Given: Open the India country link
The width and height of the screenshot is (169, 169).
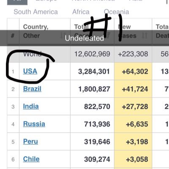Looking at the screenshot, I should click(x=31, y=106).
